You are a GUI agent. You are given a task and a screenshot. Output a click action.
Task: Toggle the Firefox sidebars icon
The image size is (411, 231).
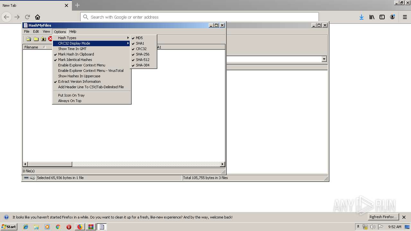pos(382,17)
